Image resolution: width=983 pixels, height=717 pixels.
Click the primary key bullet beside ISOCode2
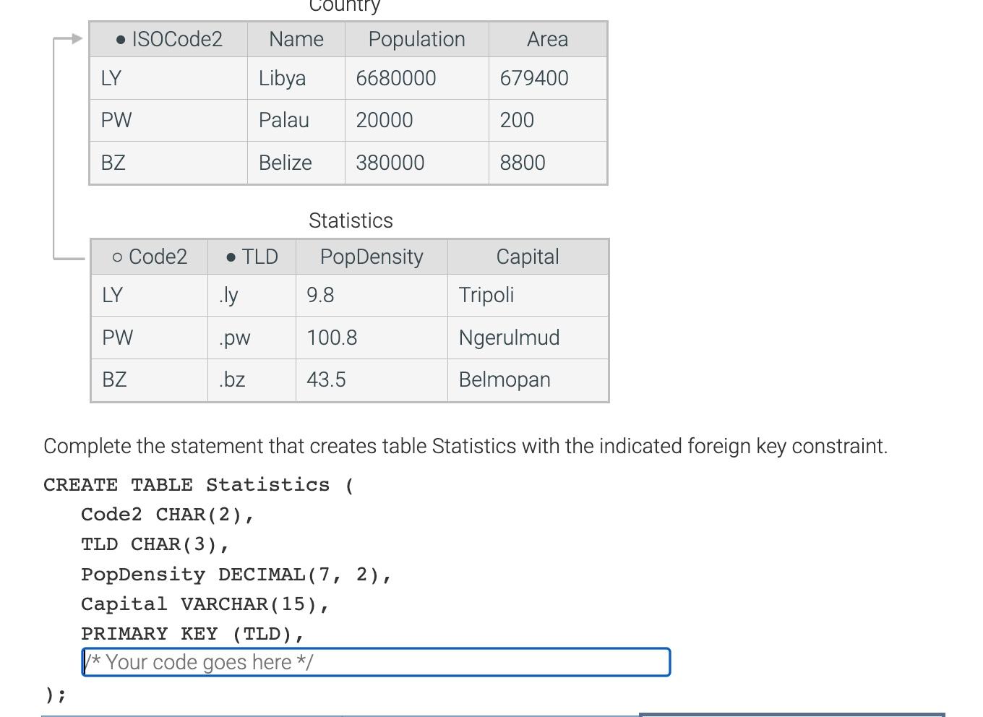(120, 39)
